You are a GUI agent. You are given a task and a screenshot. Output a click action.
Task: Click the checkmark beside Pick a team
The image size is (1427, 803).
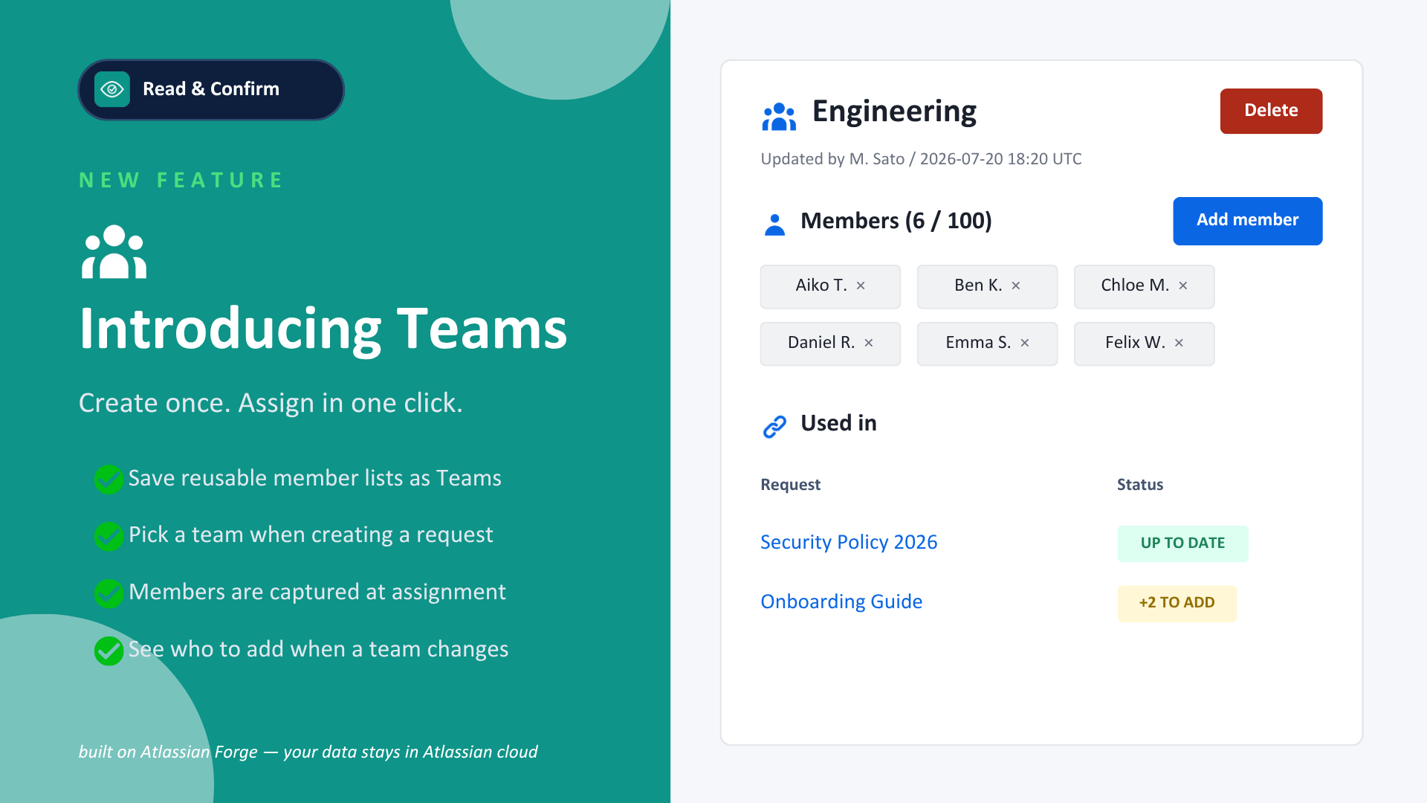(109, 536)
